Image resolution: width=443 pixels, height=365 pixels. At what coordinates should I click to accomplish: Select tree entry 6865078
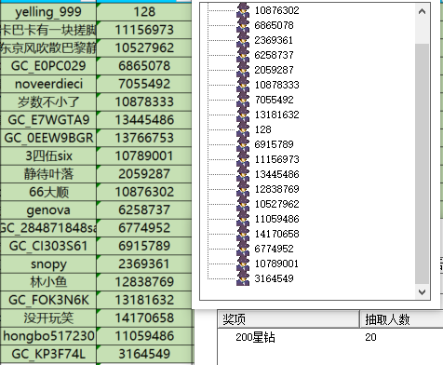click(x=274, y=25)
